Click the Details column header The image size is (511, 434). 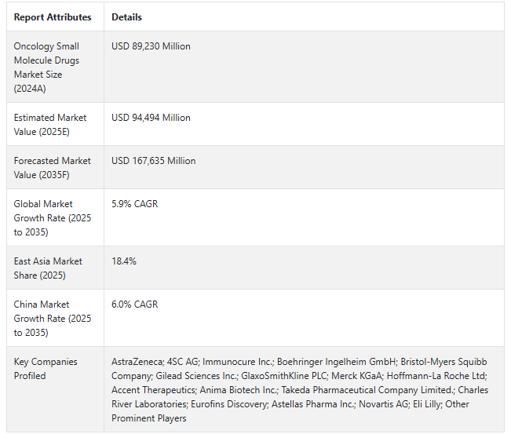[x=127, y=16]
